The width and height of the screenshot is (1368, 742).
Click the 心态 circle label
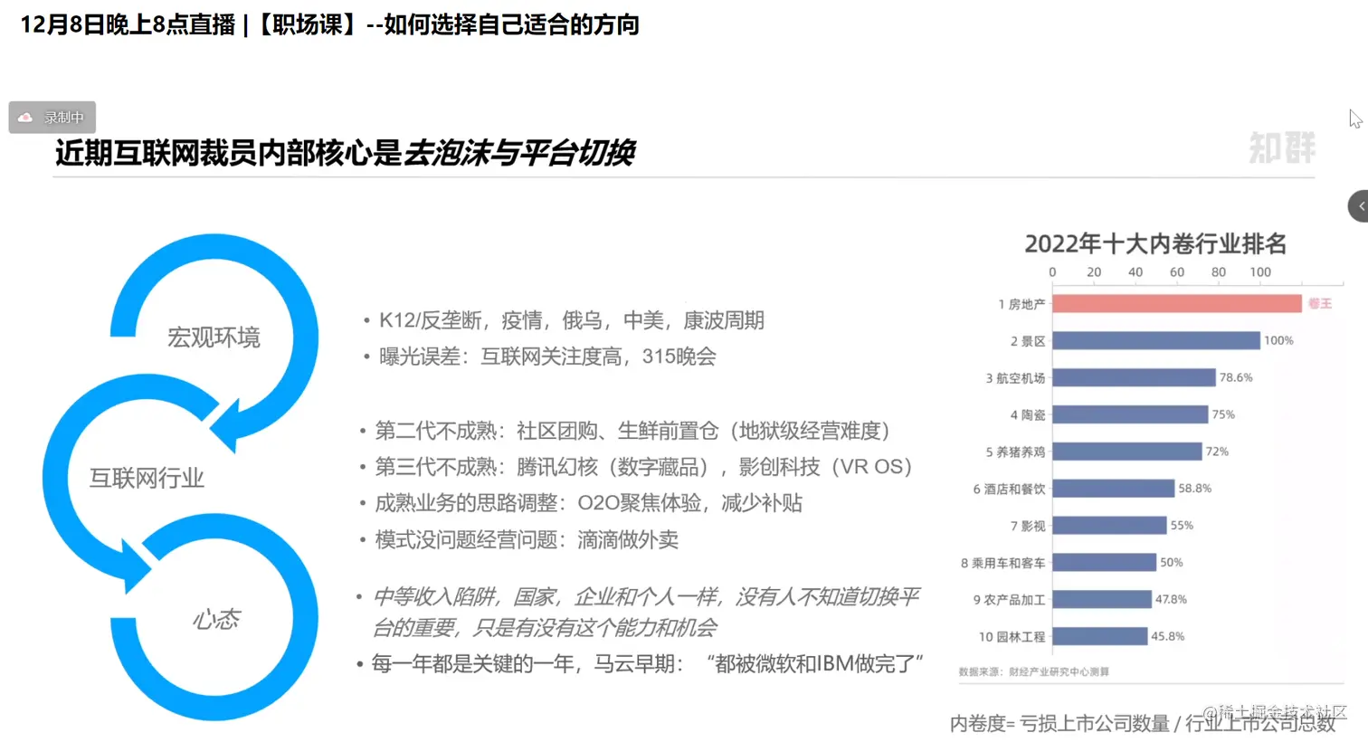tap(216, 620)
